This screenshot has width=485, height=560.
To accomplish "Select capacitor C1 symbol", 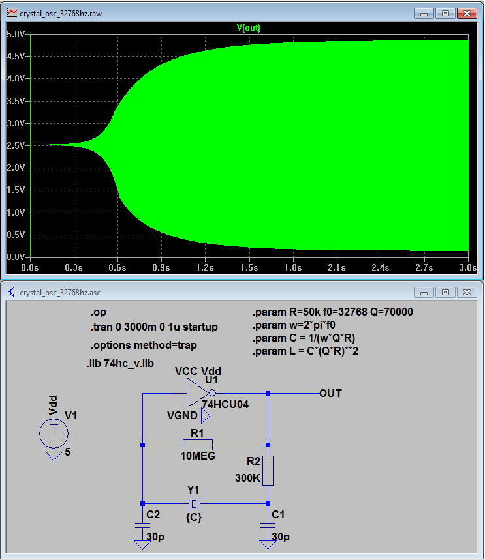I will pos(268,525).
